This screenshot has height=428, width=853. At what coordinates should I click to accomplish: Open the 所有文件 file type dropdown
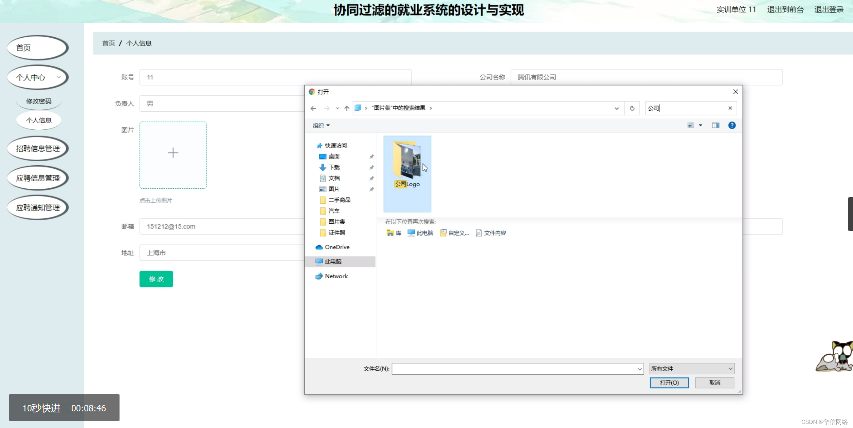coord(692,369)
